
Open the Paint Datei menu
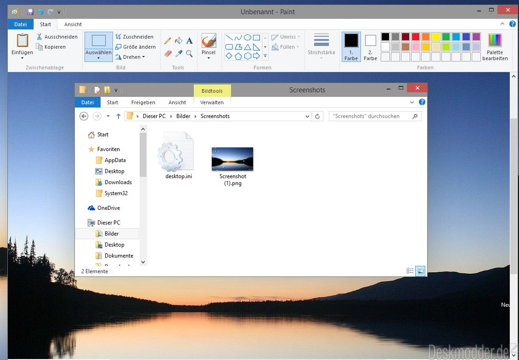(21, 24)
